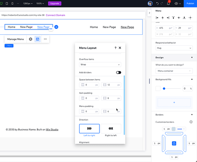197x162 pixels.
Task: Align element to top
Action: 174,18
